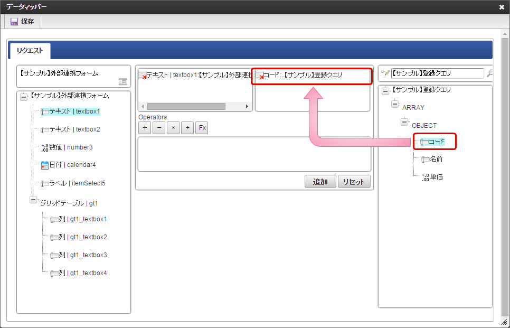This screenshot has width=510, height=328.
Task: Focus the 【サンプル】登録クエリ input field
Action: click(438, 73)
